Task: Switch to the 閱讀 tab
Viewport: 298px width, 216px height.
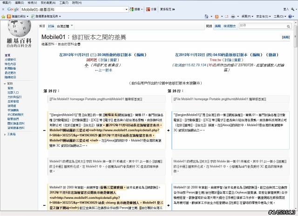Action: pos(209,26)
